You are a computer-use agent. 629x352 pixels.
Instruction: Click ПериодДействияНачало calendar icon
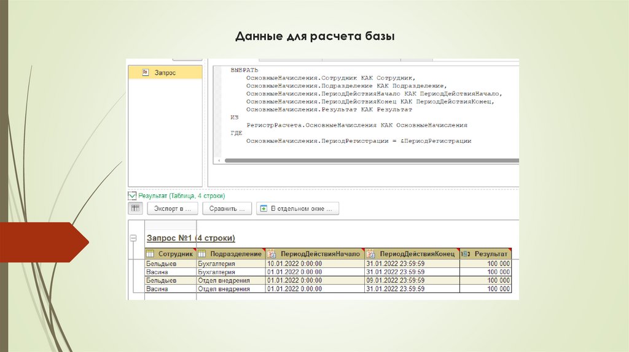(x=271, y=254)
